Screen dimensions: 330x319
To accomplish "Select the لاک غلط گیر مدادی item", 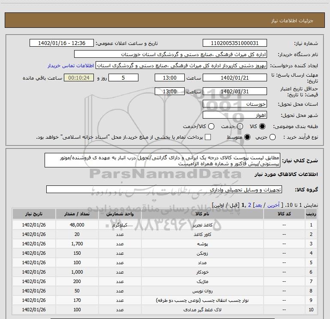I will pos(202,310).
